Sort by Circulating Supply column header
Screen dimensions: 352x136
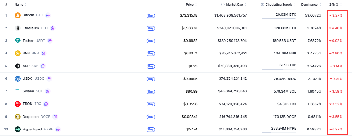(281, 5)
